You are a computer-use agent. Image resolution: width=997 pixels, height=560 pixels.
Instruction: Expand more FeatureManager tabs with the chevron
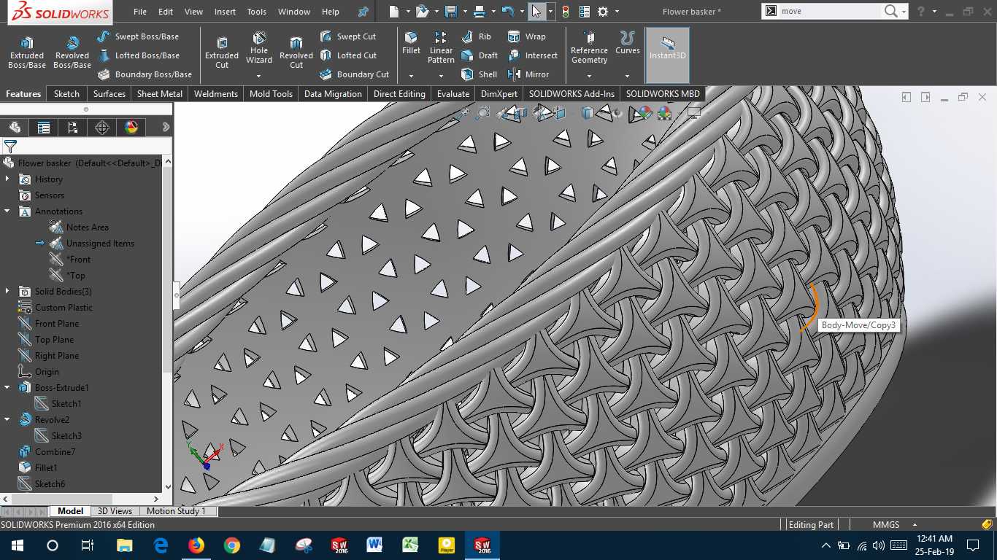click(x=166, y=128)
